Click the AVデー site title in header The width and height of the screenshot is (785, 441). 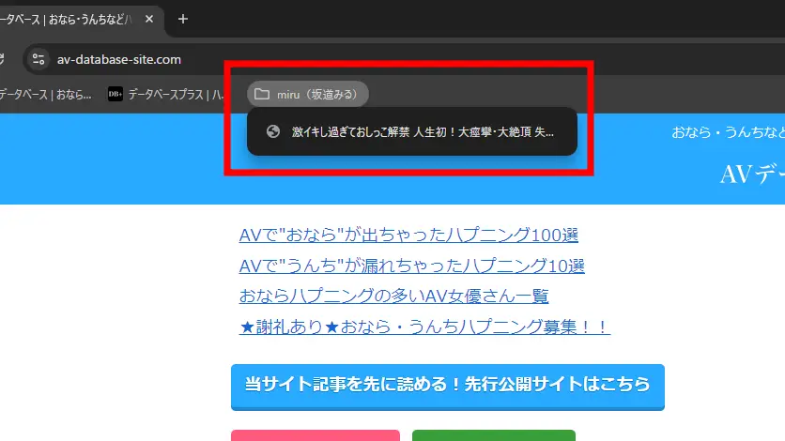pos(752,175)
